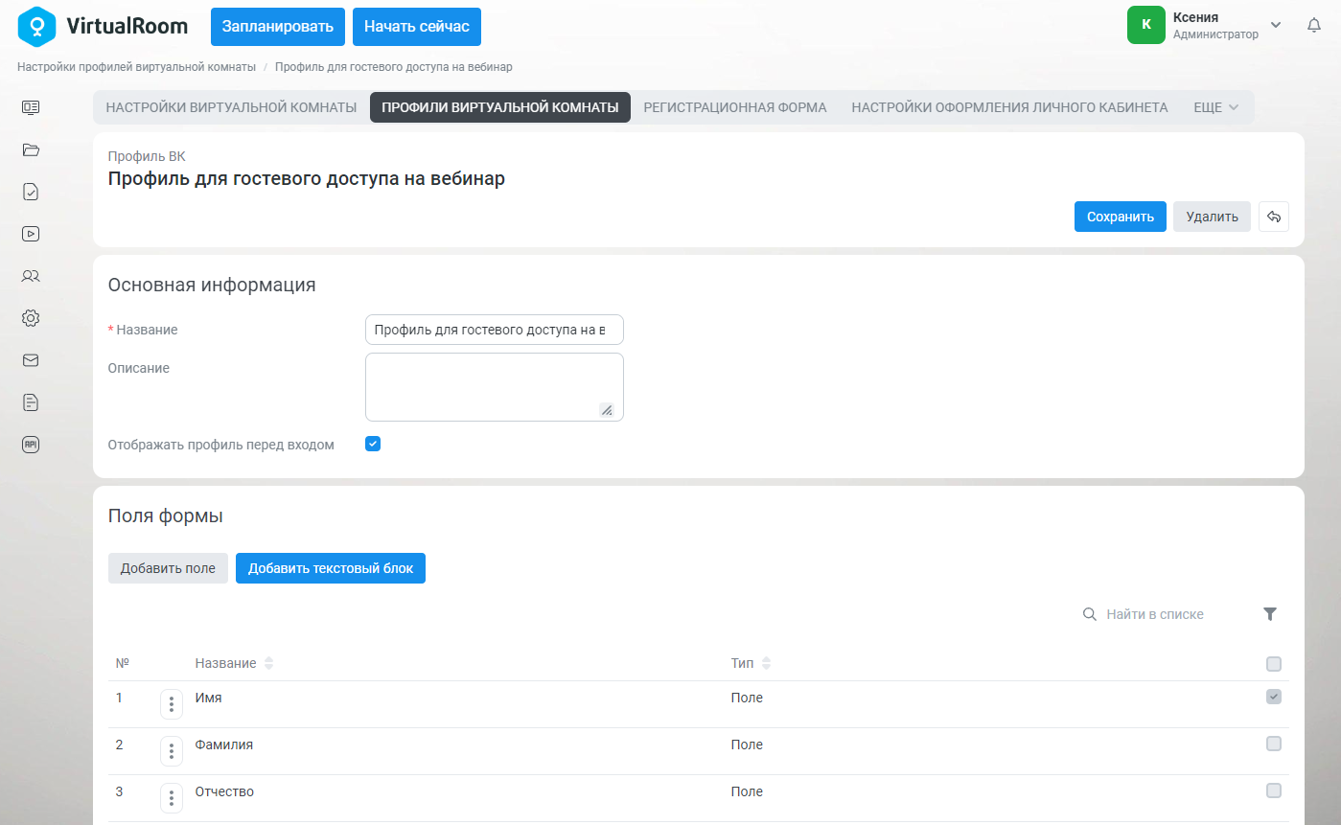Image resolution: width=1341 pixels, height=825 pixels.
Task: Open the Регистрационная форма tab
Action: click(735, 107)
